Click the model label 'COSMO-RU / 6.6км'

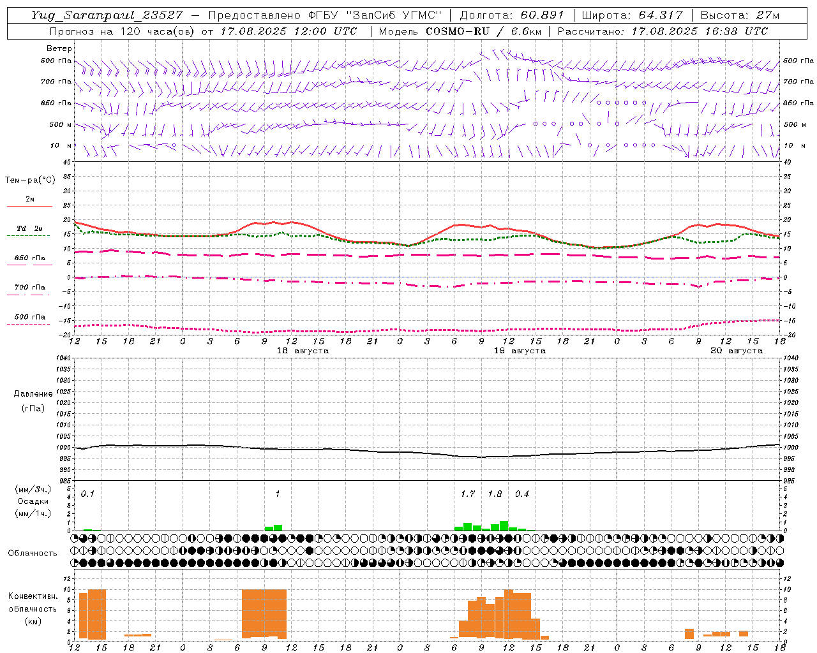tap(483, 31)
